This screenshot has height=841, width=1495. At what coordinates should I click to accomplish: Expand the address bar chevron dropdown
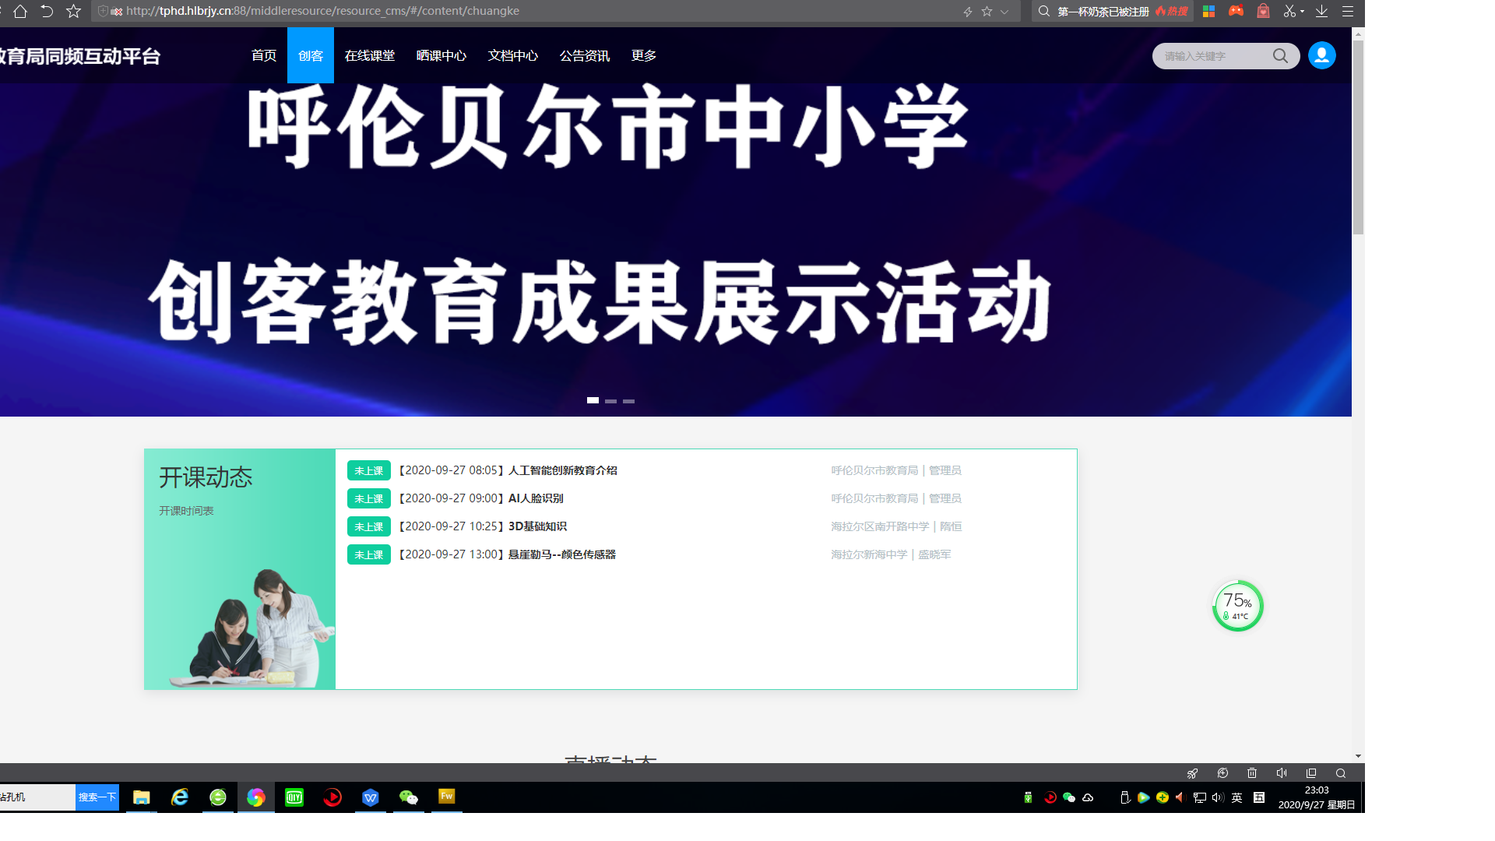(x=1004, y=12)
